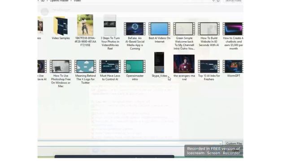Select Must Have Laws to Control AI video
This screenshot has width=287, height=161.
[110, 70]
